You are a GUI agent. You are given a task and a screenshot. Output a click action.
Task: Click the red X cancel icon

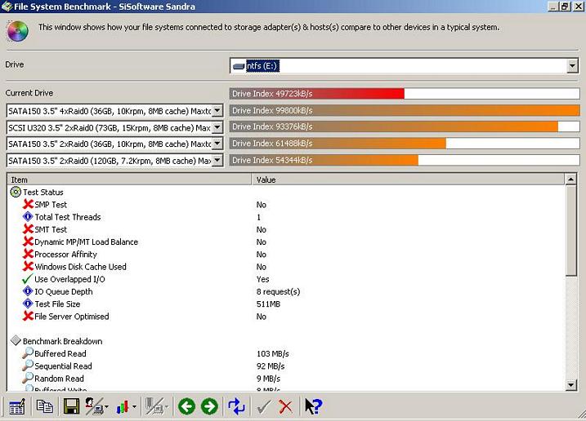point(286,406)
